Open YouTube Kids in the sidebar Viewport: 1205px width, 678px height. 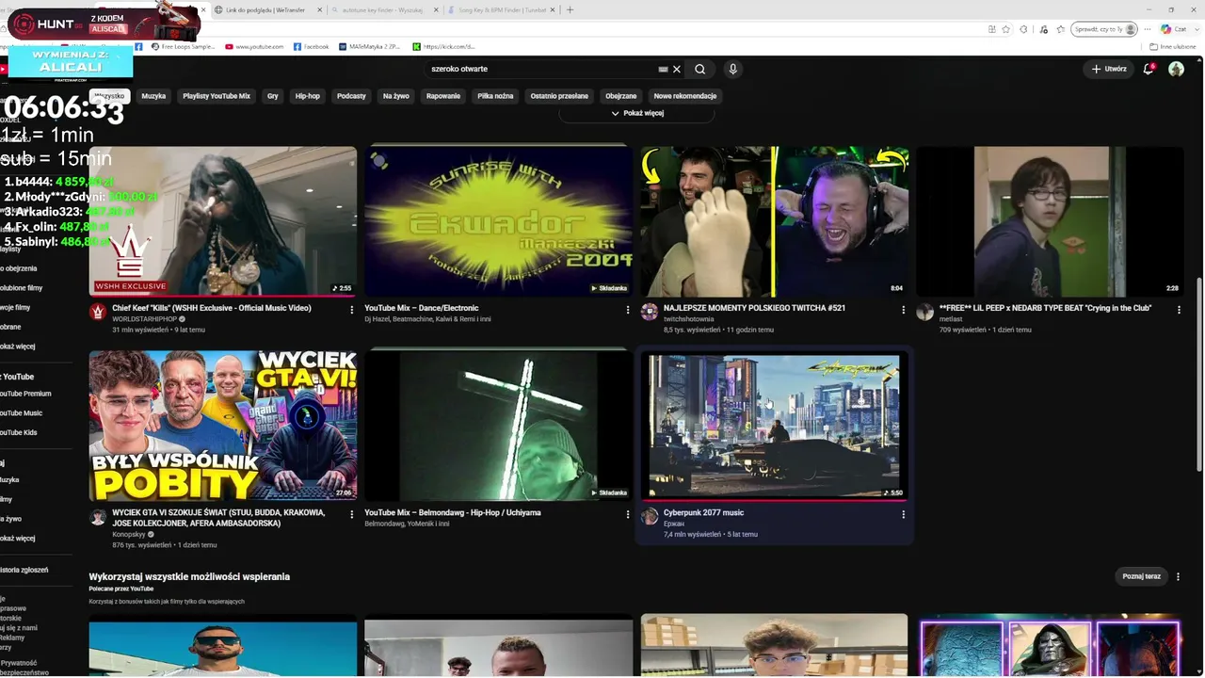(21, 432)
